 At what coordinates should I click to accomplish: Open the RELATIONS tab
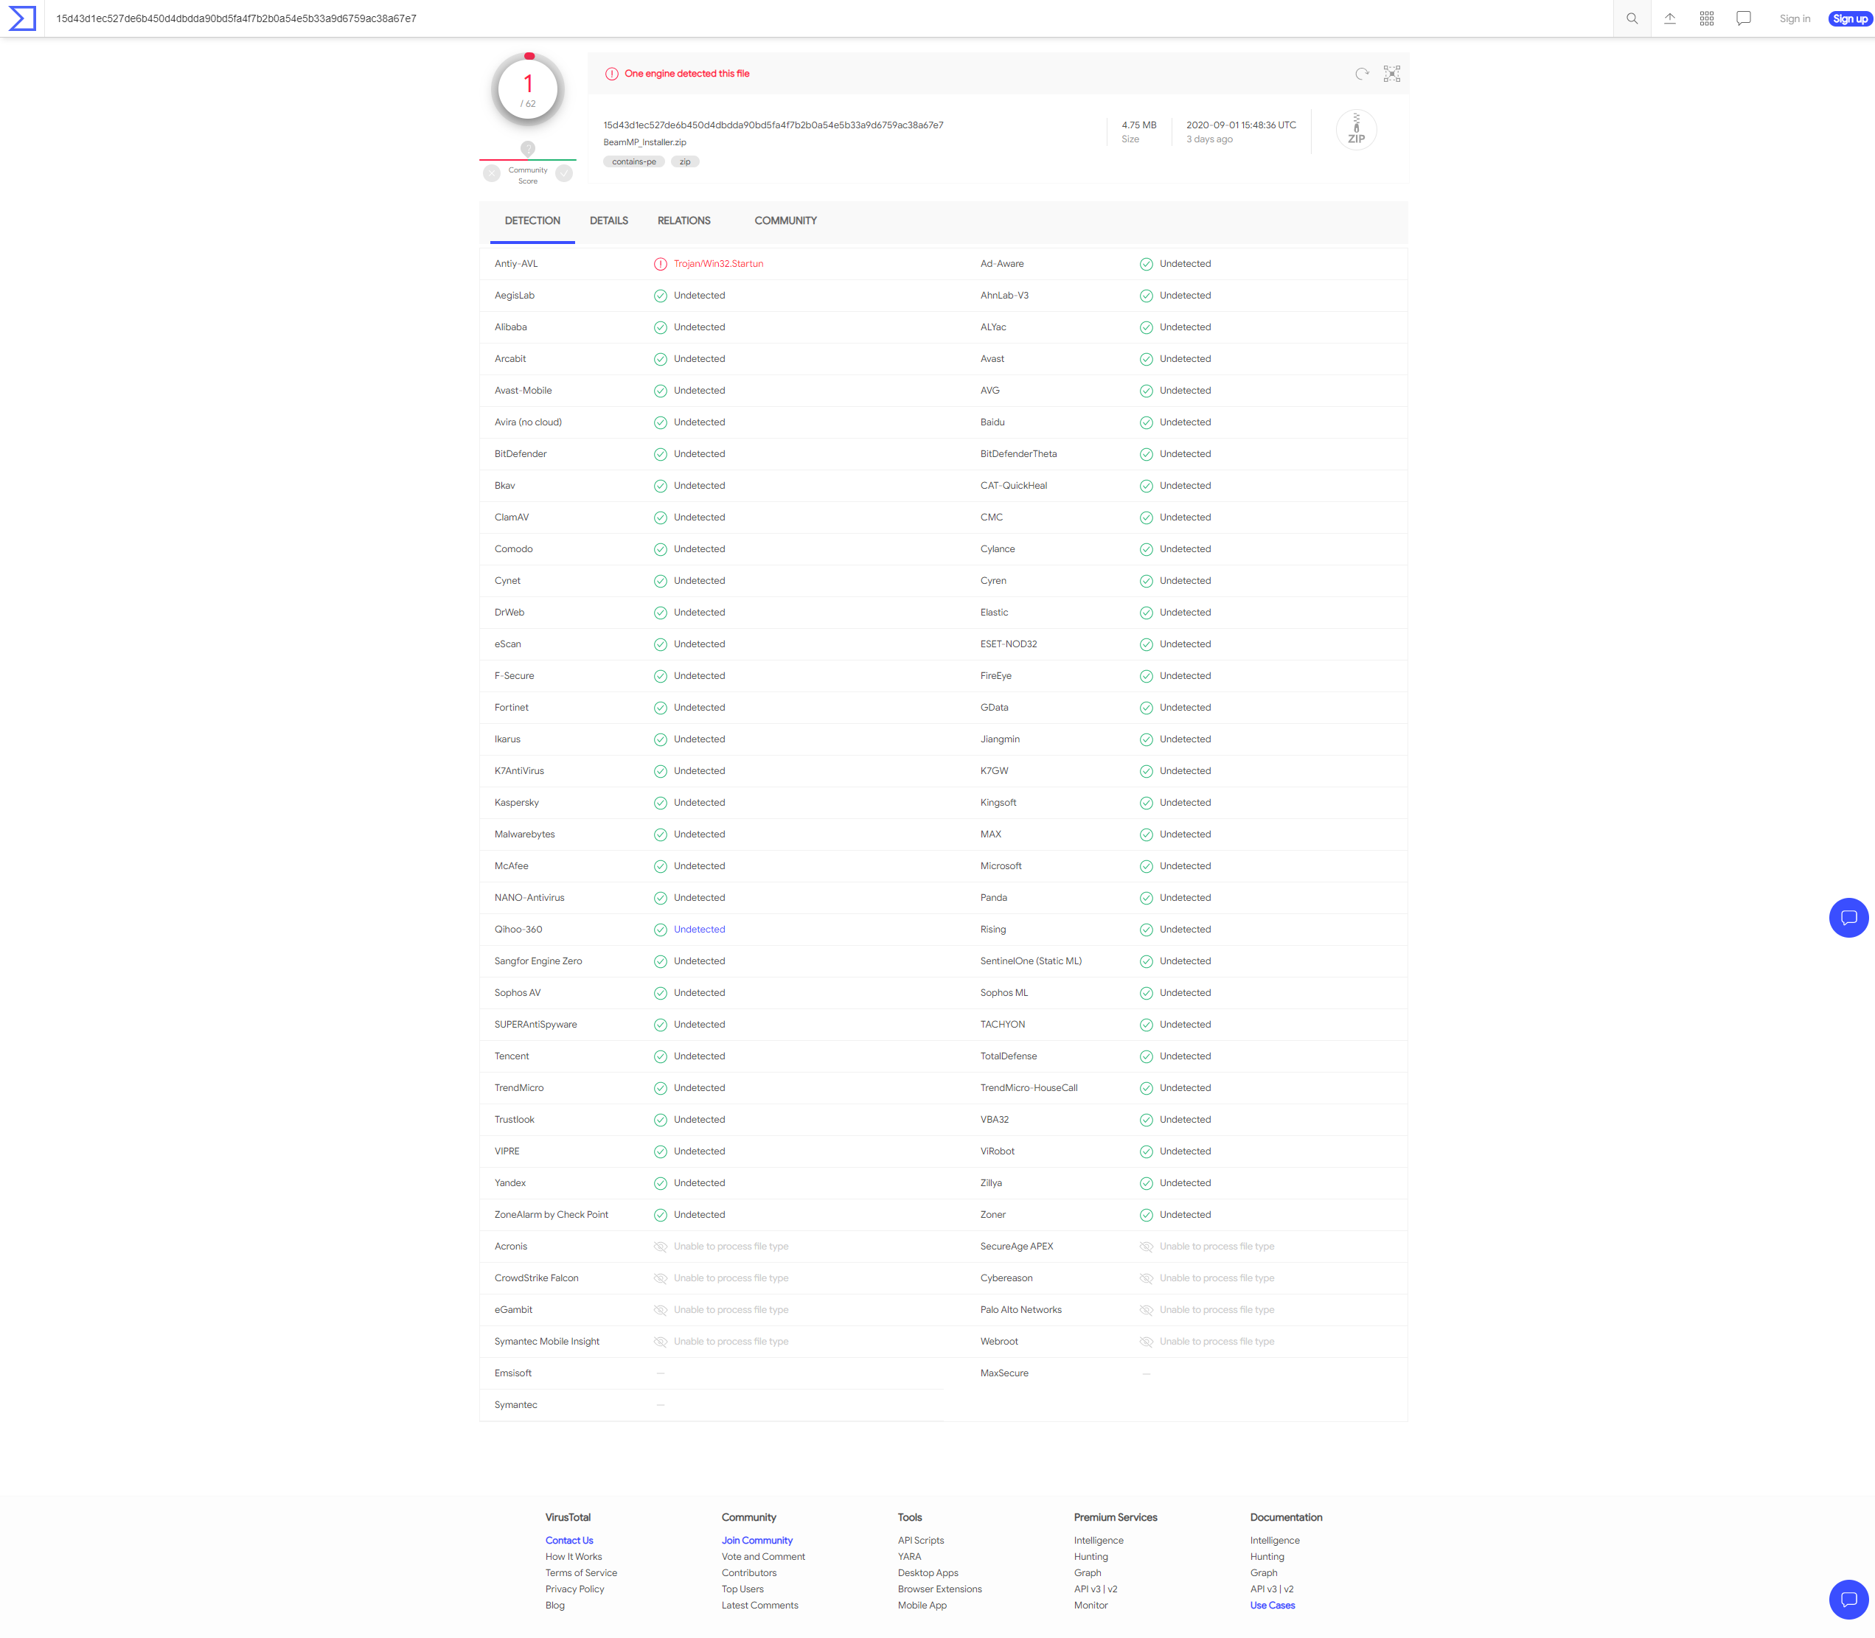pos(683,221)
